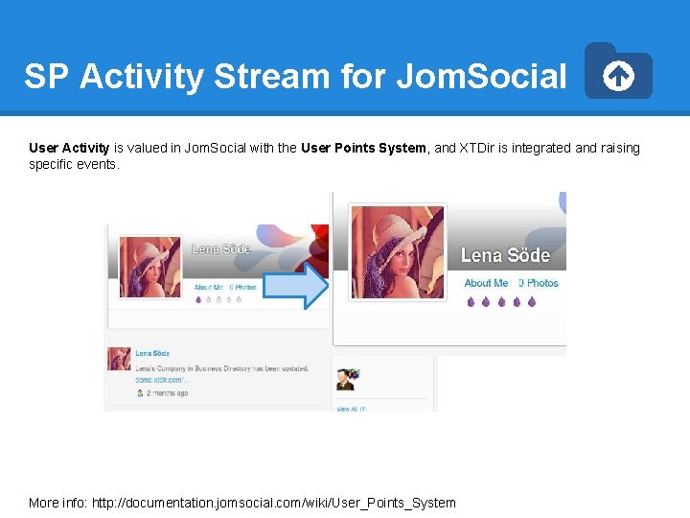The image size is (690, 518).
Task: Open the demo.xtdir.com link in the activity
Action: (x=162, y=380)
